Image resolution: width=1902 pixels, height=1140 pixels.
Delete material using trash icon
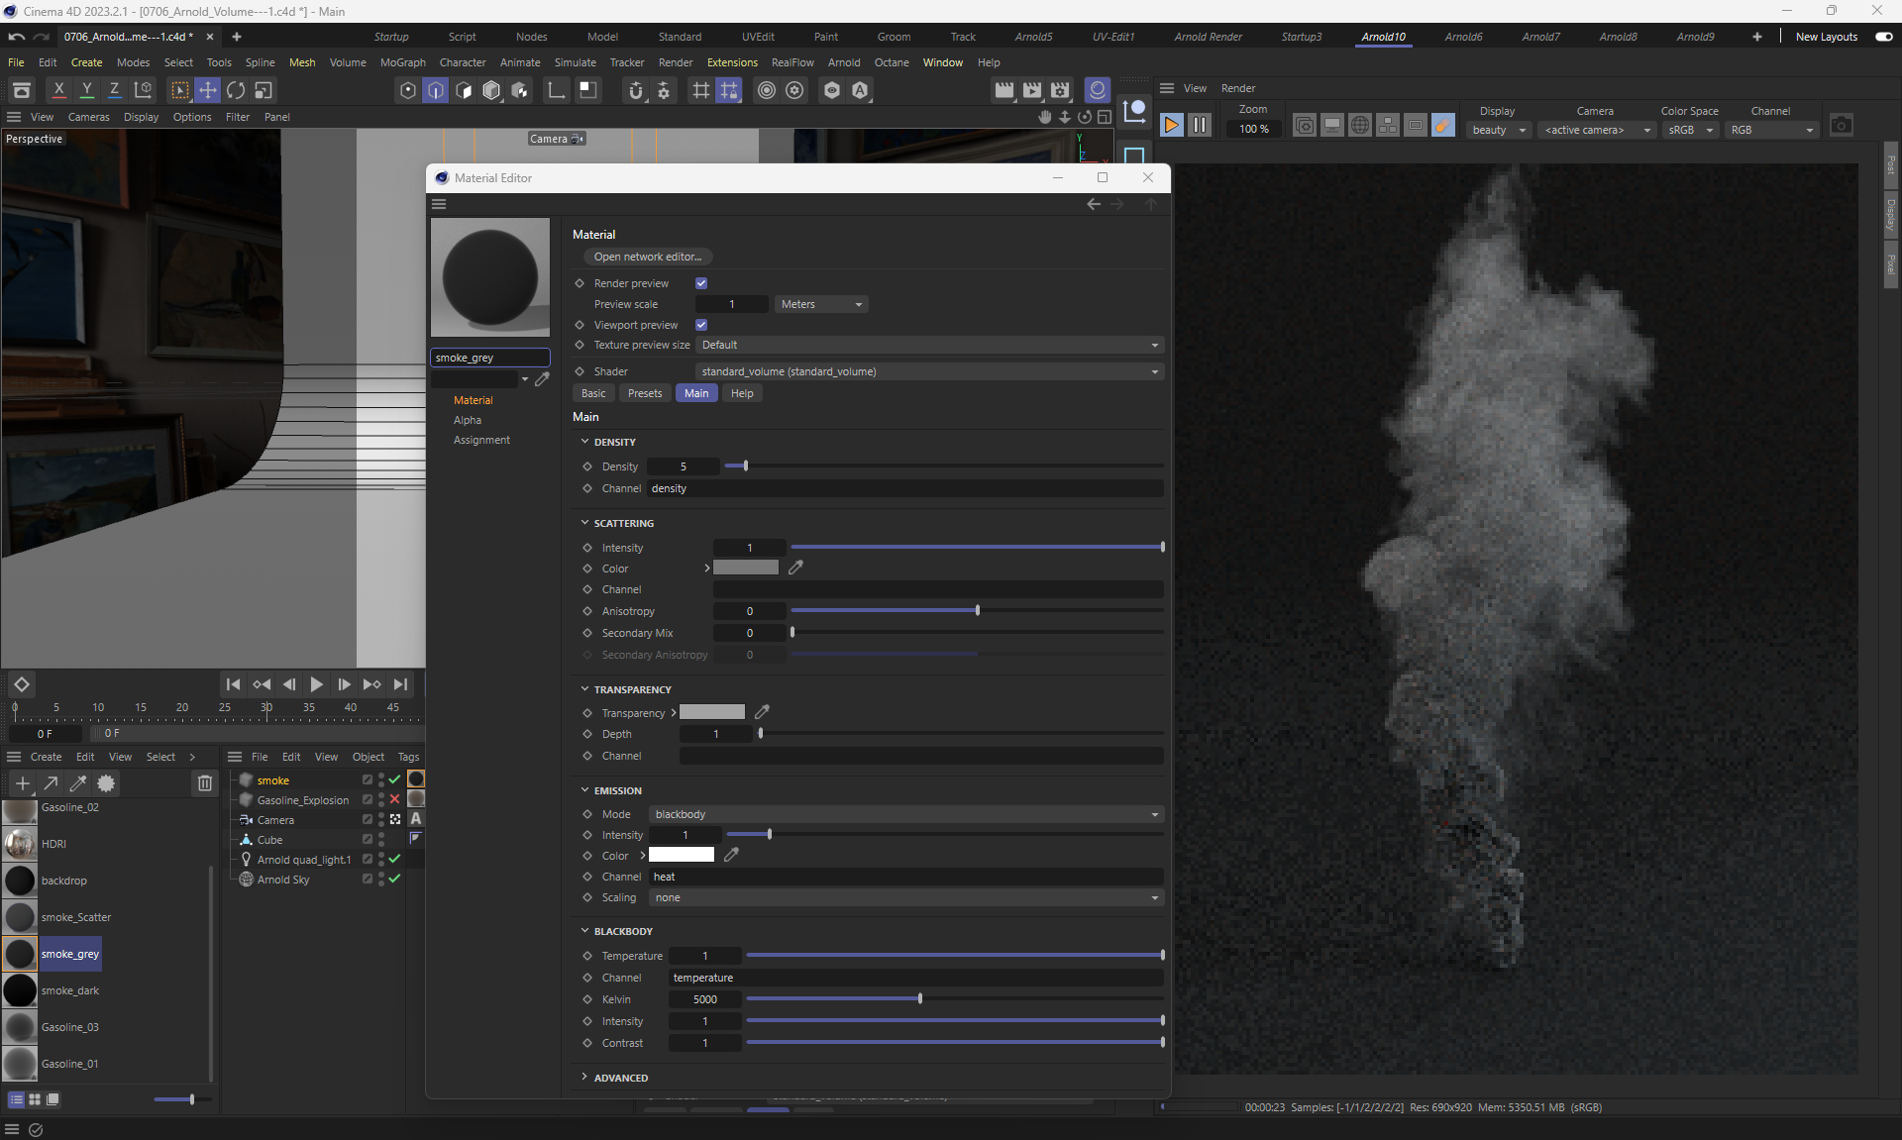[x=204, y=783]
